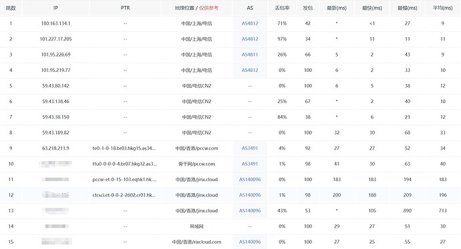This screenshot has height=249, width=461.
Task: Click the fastest value 105
Action: pyautogui.click(x=372, y=210)
